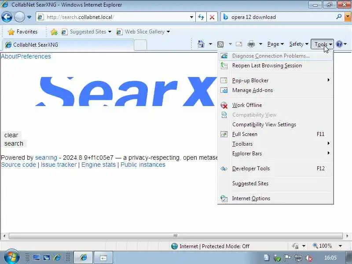Toggle Work Offline mode
352x264 pixels.
pos(275,105)
